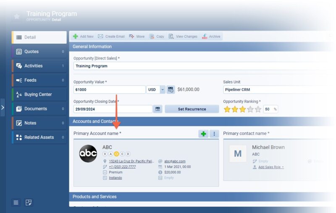
Task: Switch to the Activities tab
Action: [x=39, y=66]
